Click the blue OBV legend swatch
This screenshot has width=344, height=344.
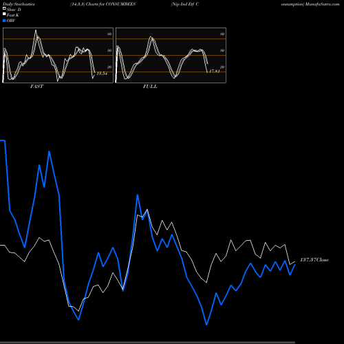(x=4, y=21)
